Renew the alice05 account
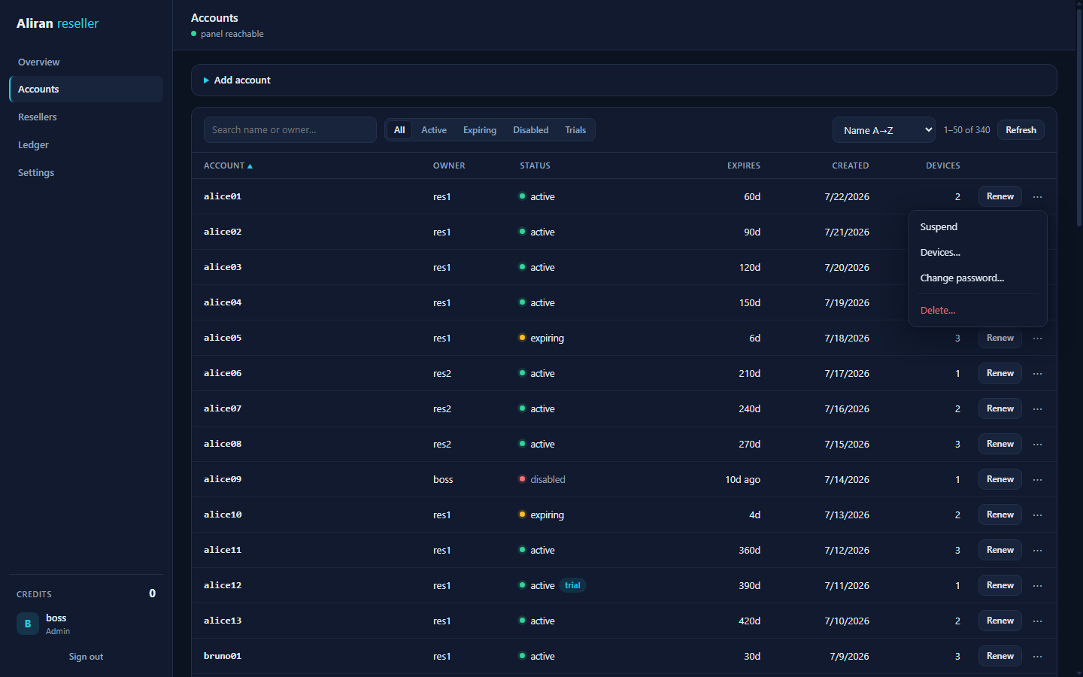 tap(1000, 338)
